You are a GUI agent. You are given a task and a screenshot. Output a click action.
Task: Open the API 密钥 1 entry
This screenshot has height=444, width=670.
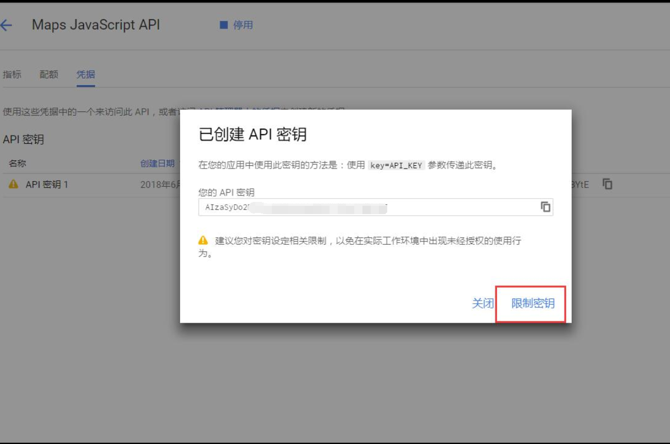(x=47, y=184)
